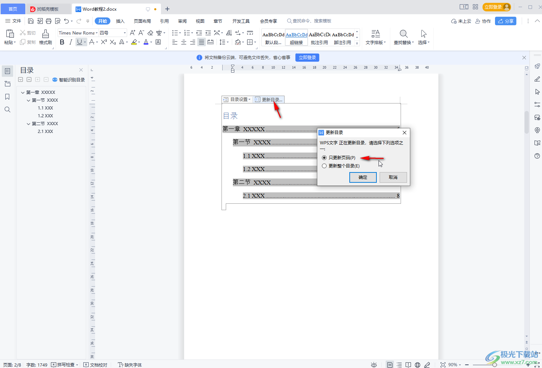Open the 视图 ribbon tab
Image resolution: width=542 pixels, height=368 pixels.
pos(200,21)
